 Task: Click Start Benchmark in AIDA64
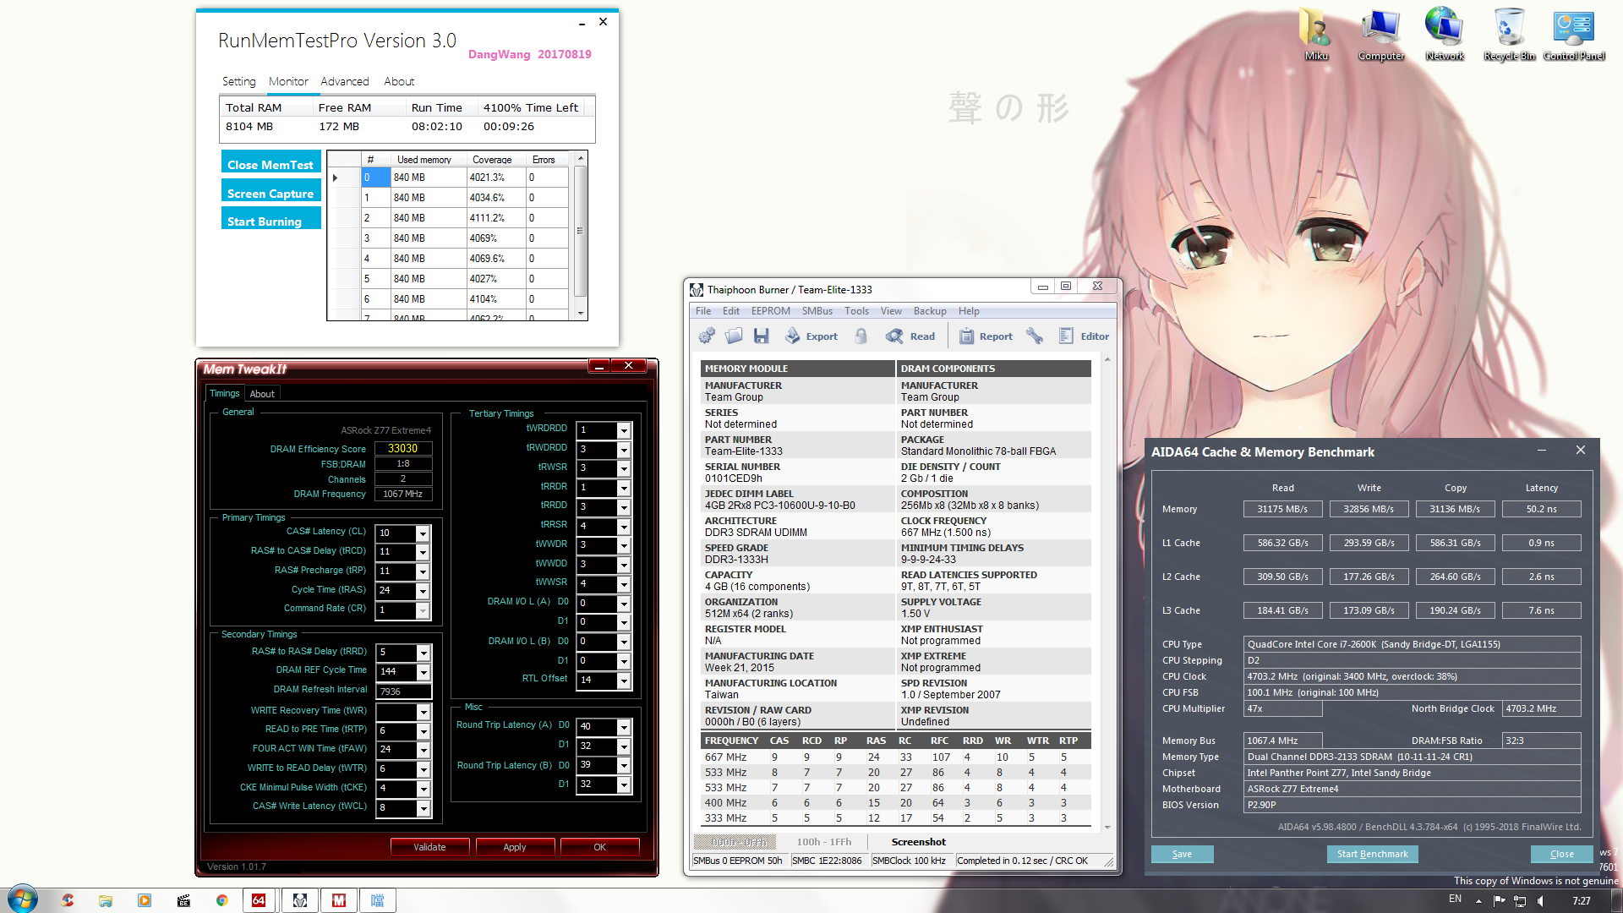point(1372,854)
